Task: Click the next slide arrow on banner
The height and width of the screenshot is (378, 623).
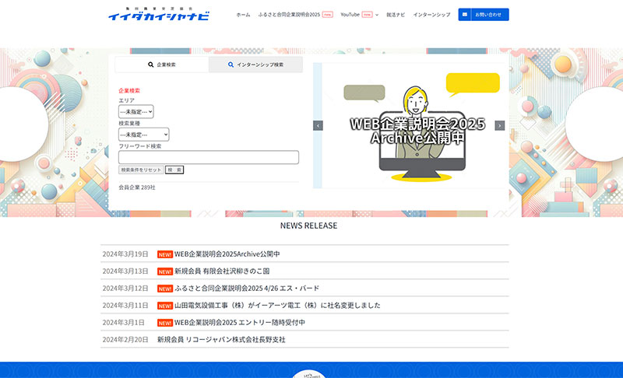Action: [499, 125]
